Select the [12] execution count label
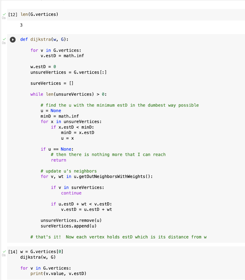 point(13,14)
